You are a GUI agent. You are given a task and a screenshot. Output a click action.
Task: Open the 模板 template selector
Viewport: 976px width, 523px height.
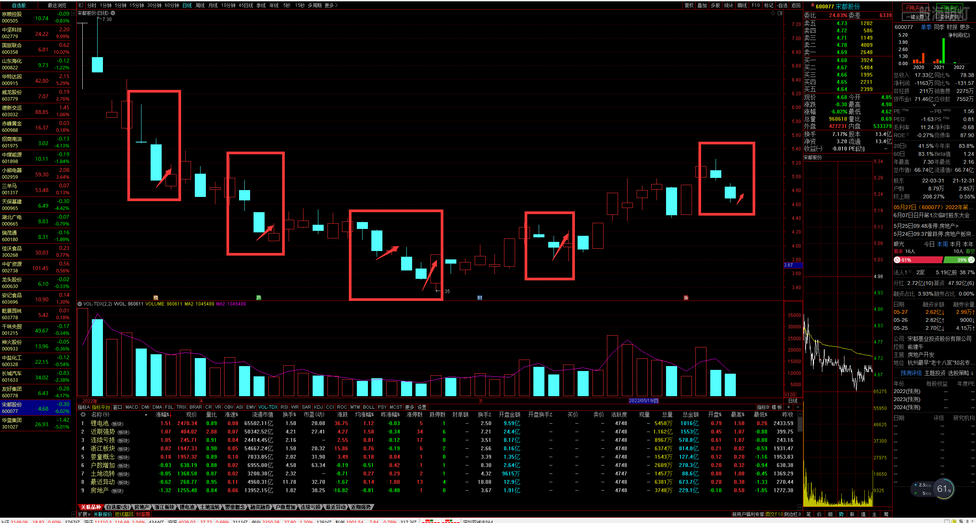click(x=777, y=407)
